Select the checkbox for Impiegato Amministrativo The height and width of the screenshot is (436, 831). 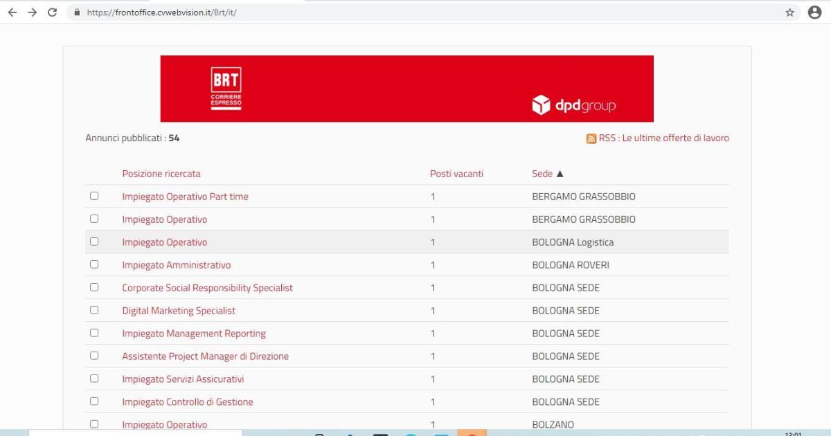(94, 264)
